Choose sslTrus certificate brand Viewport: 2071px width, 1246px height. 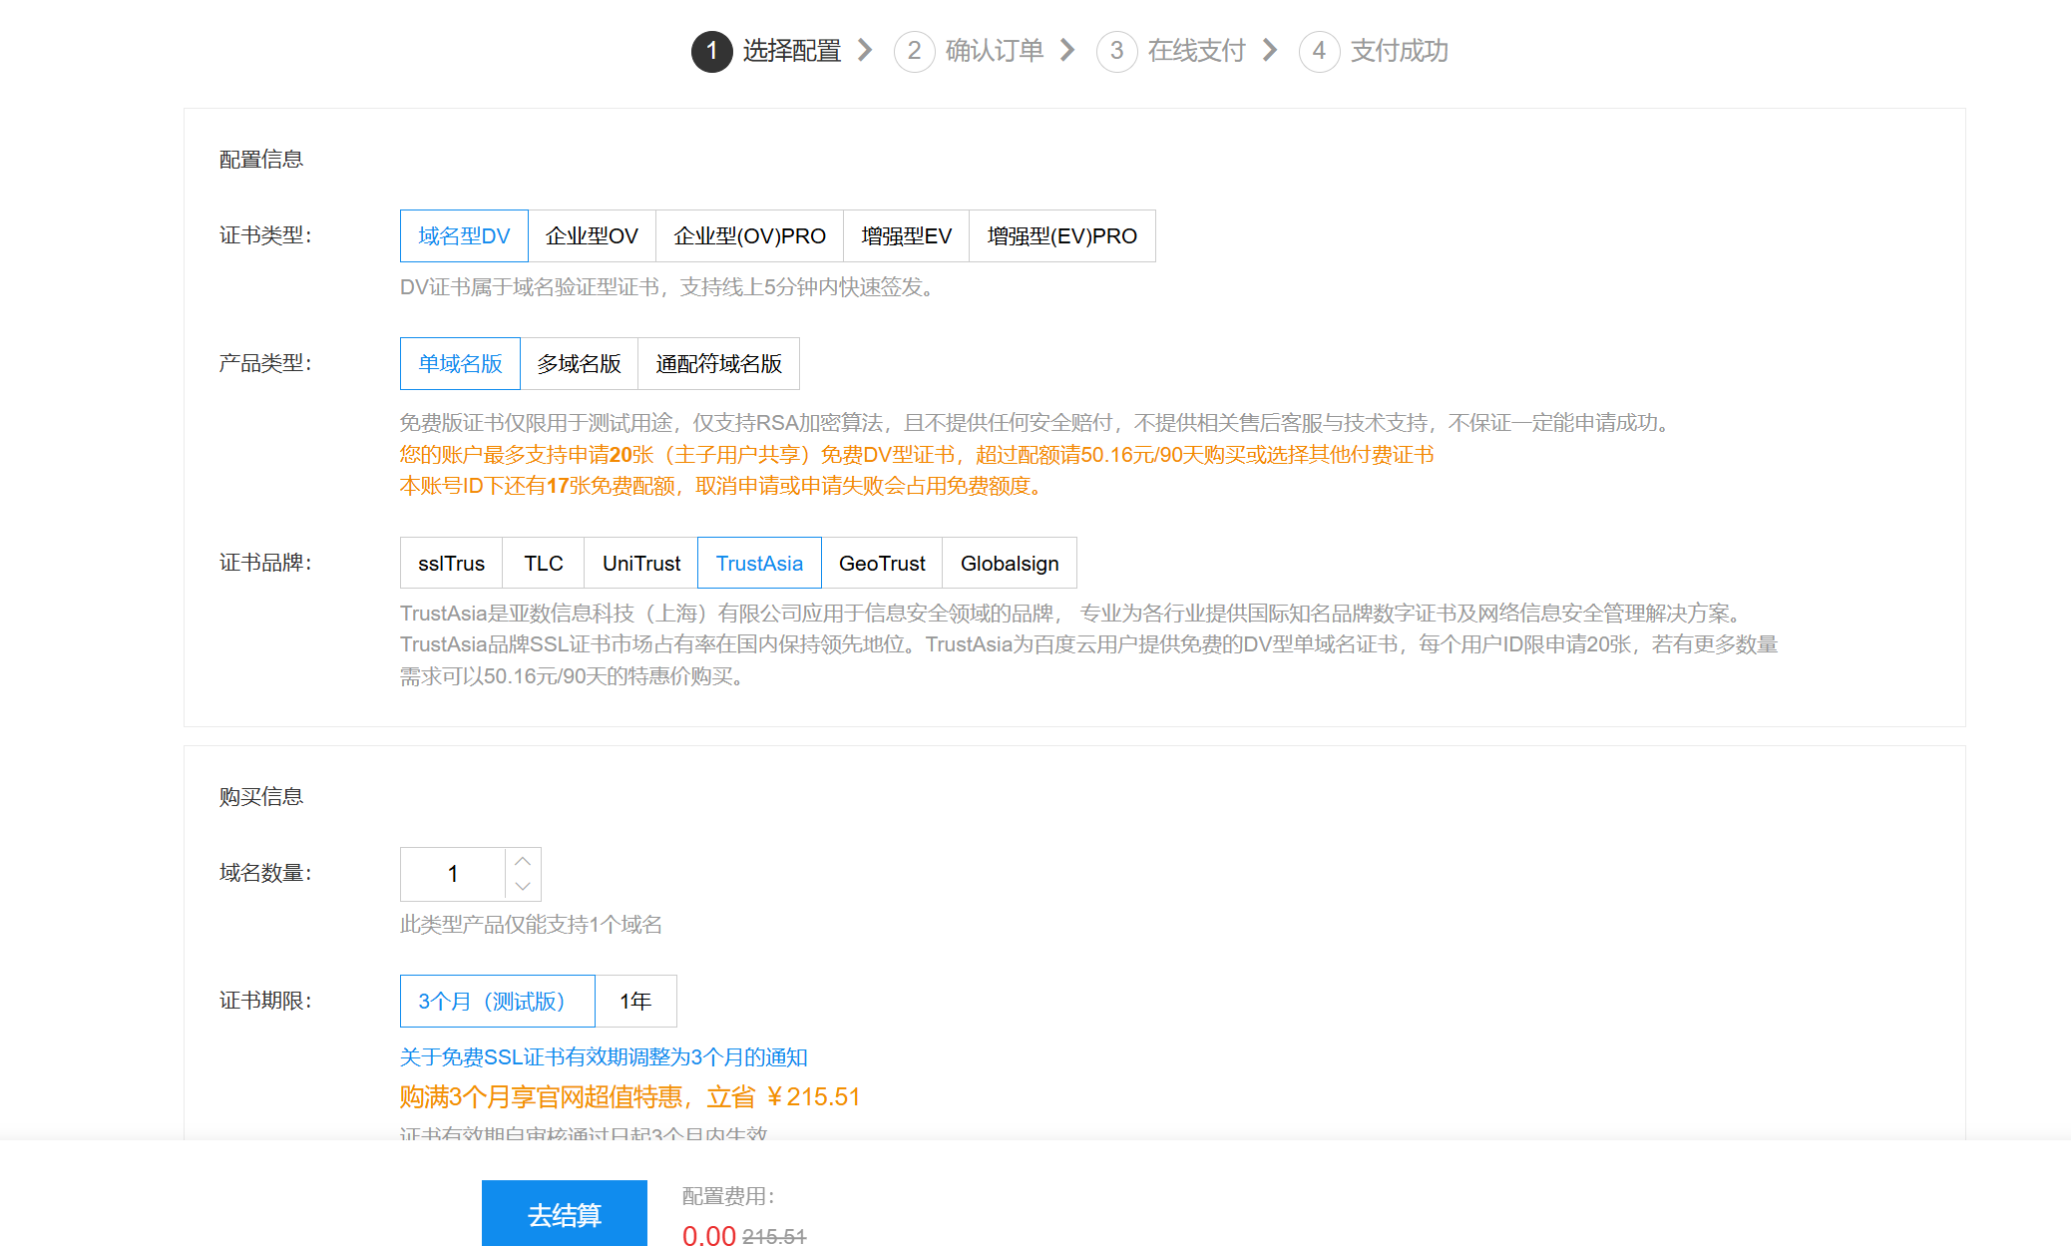451,564
